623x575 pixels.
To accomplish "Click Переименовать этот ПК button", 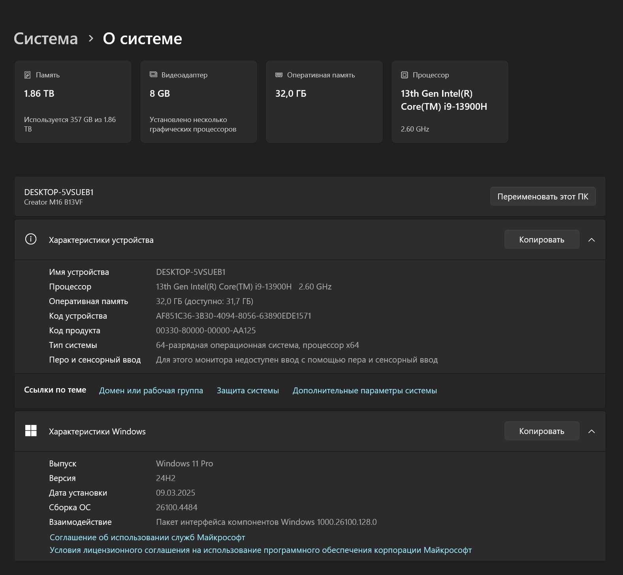I will (x=543, y=196).
